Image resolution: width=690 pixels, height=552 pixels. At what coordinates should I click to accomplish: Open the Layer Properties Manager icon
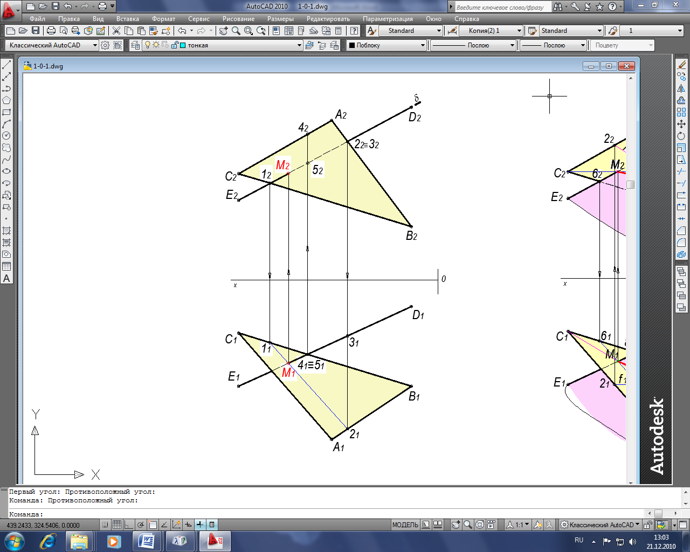(x=135, y=45)
